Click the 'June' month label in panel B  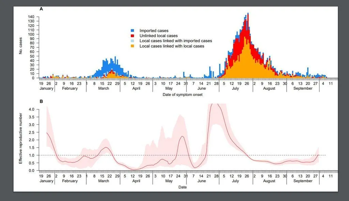pyautogui.click(x=202, y=181)
